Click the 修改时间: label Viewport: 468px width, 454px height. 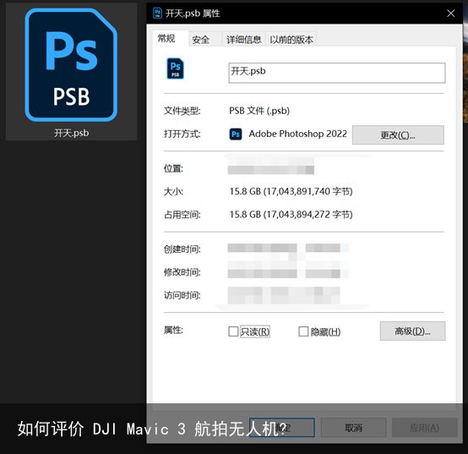pos(182,272)
